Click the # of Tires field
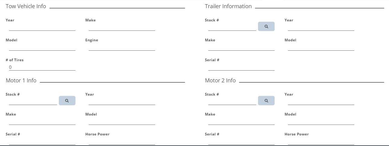The image size is (389, 146). click(x=42, y=67)
